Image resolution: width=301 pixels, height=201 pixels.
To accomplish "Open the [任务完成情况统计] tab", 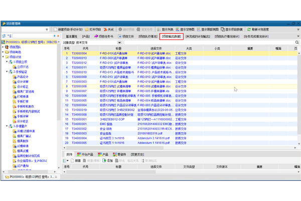I will (x=256, y=36).
